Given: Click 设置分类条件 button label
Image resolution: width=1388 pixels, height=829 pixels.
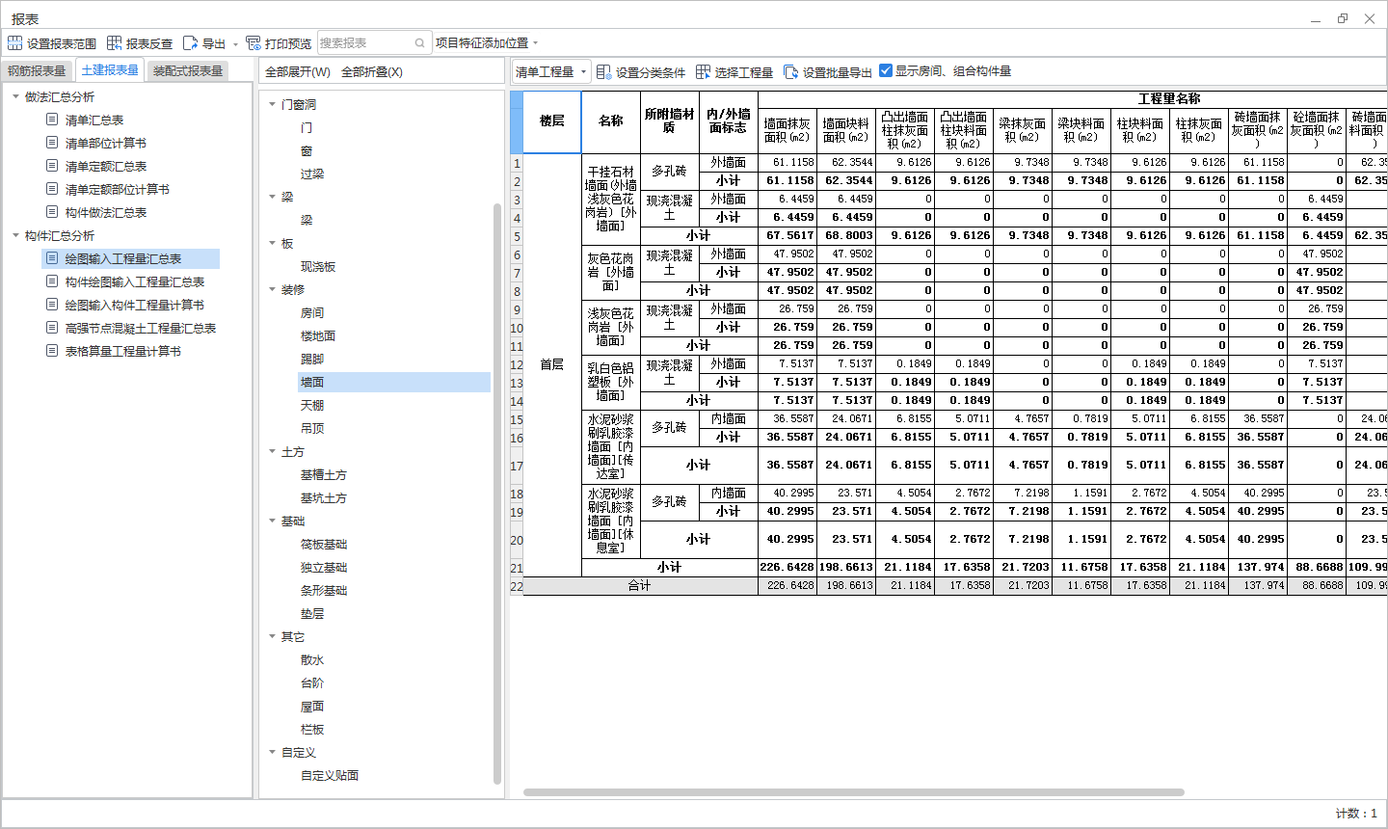Looking at the screenshot, I should coord(651,73).
